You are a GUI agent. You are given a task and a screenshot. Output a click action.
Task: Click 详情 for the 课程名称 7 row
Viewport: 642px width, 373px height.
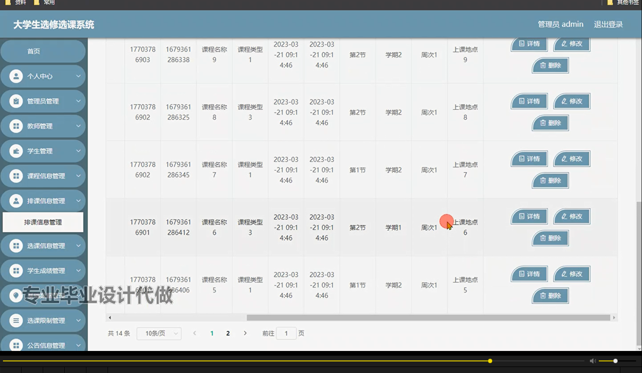pos(529,159)
